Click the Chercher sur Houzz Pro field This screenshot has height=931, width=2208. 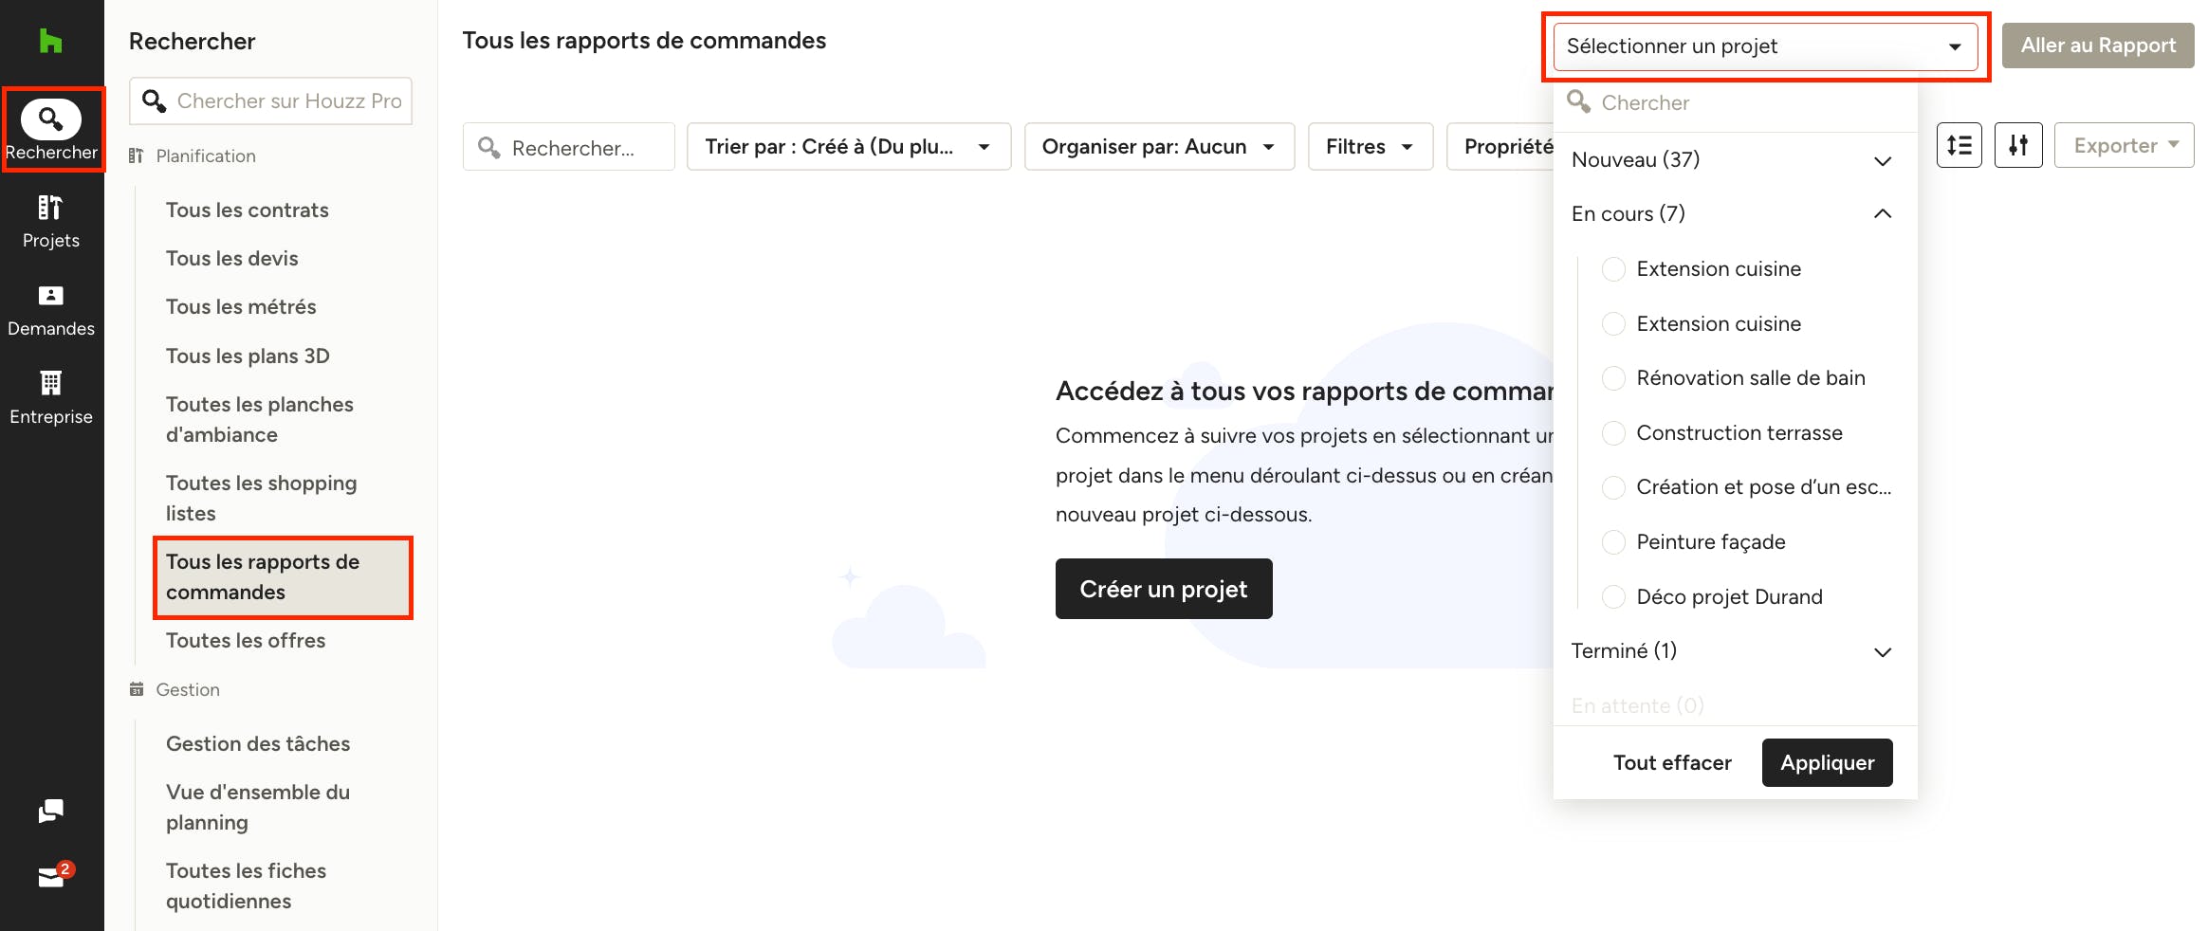(271, 100)
